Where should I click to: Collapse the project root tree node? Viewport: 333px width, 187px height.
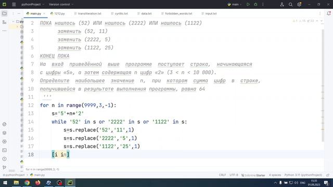tap(14, 22)
